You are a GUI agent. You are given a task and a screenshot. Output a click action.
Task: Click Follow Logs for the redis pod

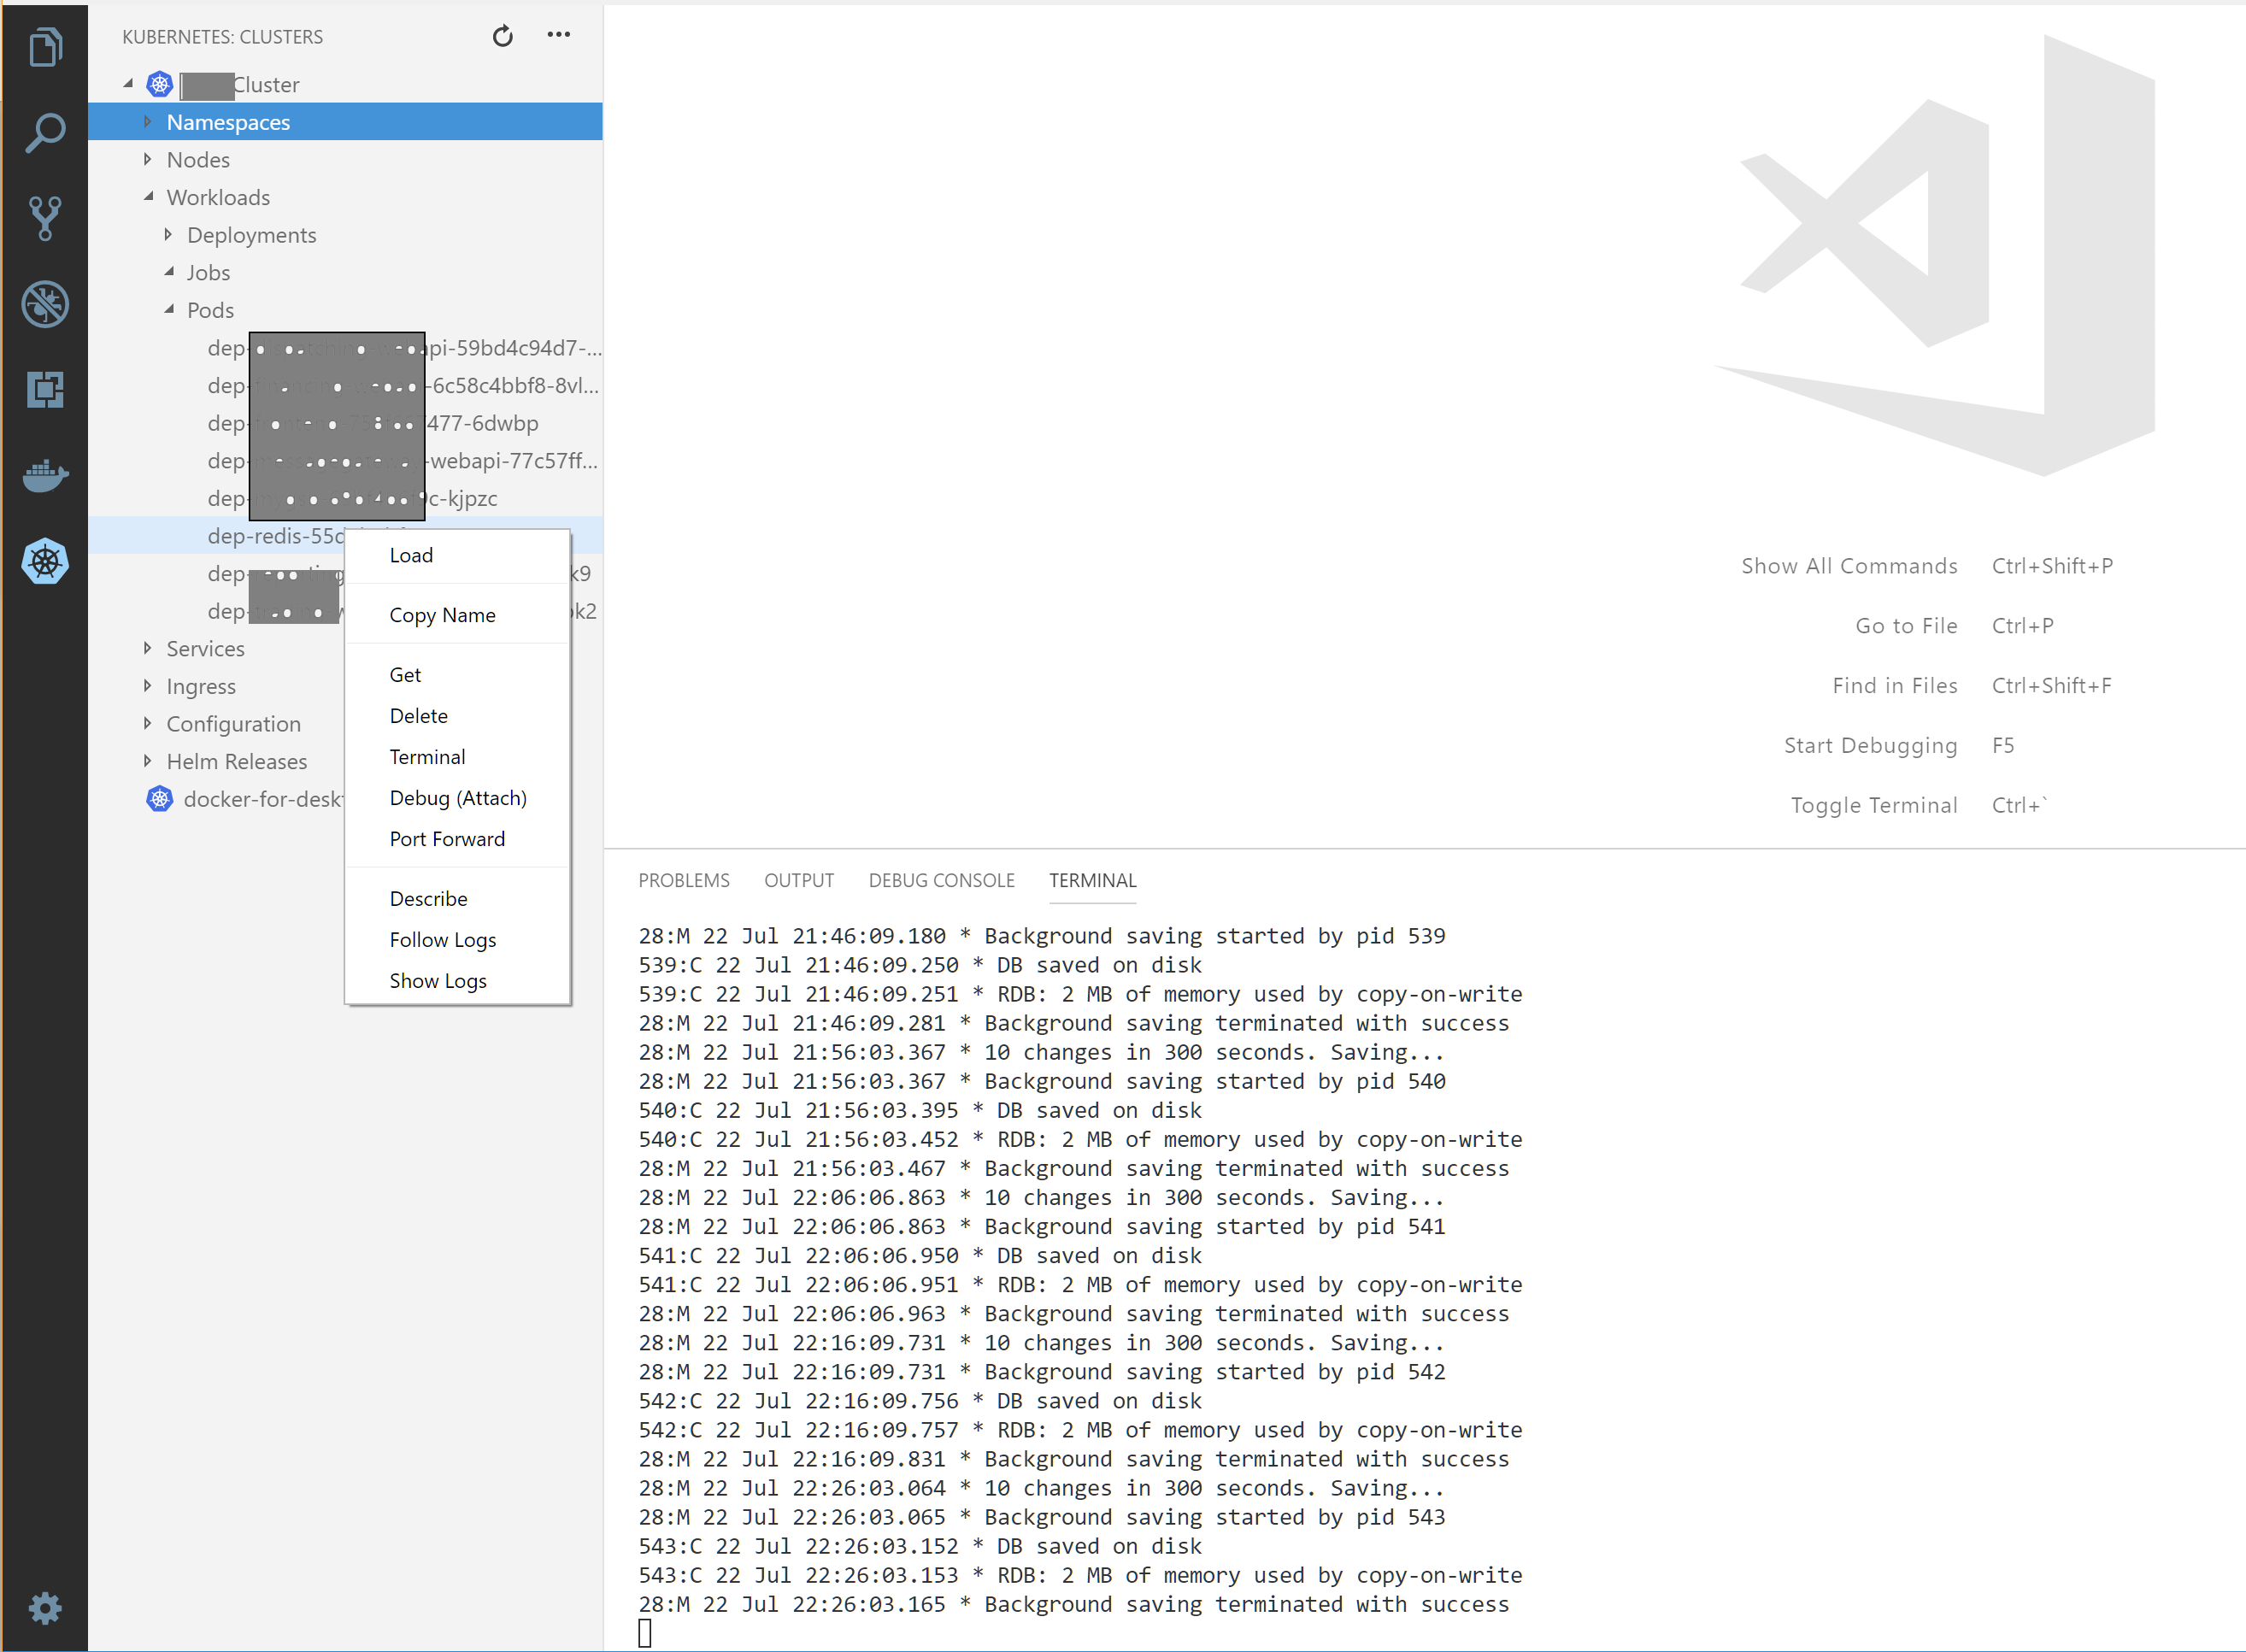click(443, 939)
